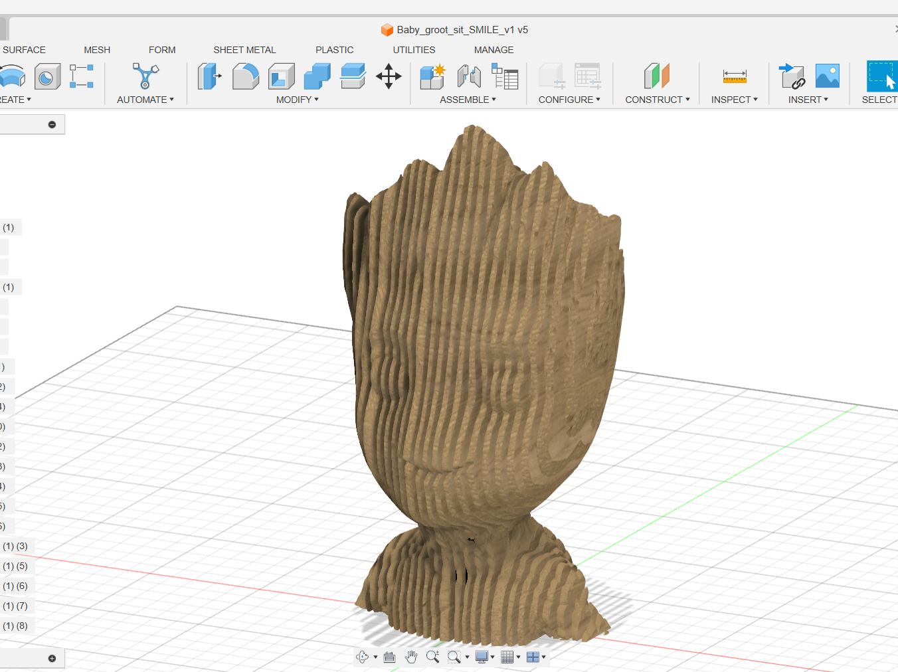Select the Shell tool

click(282, 76)
